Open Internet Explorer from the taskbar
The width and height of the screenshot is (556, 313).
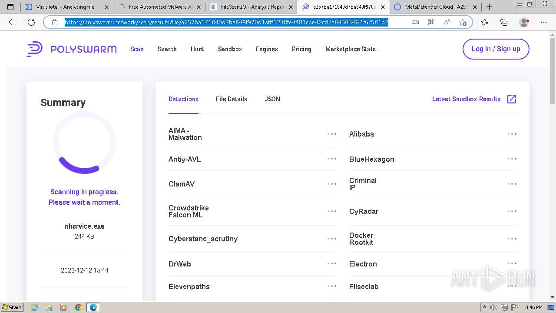pyautogui.click(x=34, y=307)
